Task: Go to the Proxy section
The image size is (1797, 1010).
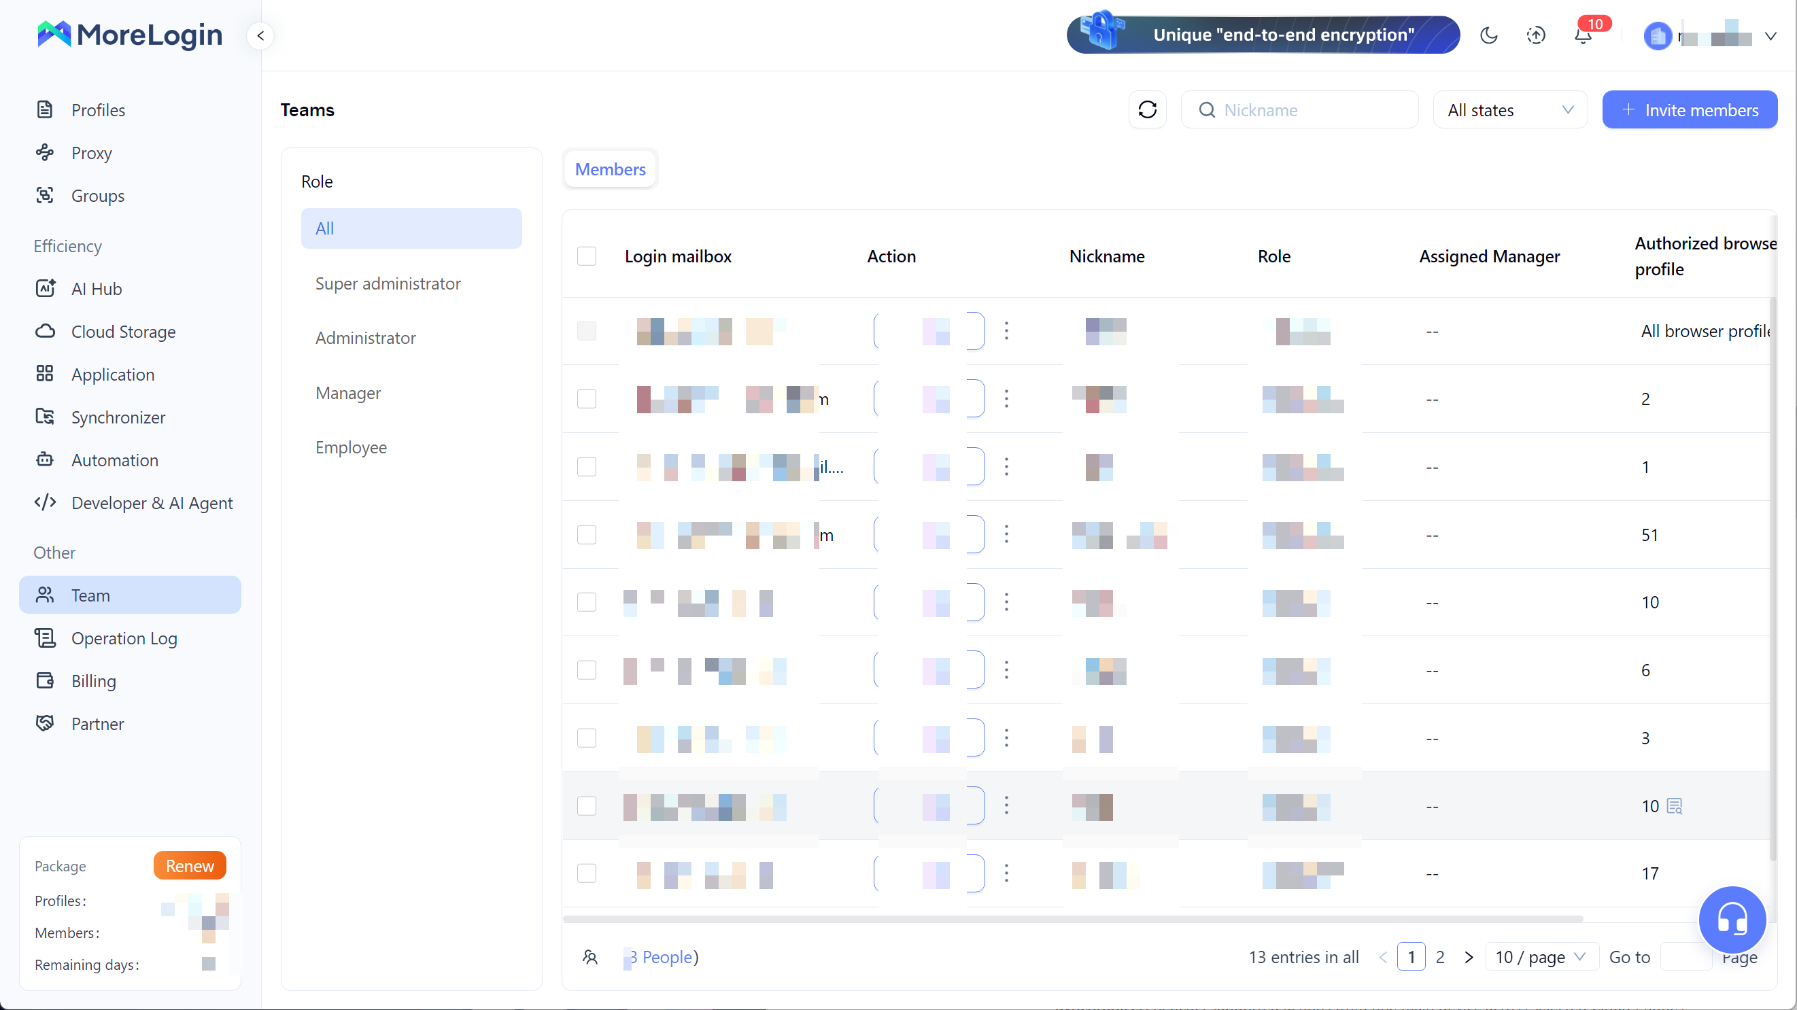Action: click(x=91, y=153)
